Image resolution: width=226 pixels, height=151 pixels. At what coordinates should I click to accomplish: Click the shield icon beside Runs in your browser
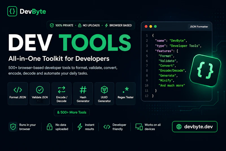tap(13, 127)
